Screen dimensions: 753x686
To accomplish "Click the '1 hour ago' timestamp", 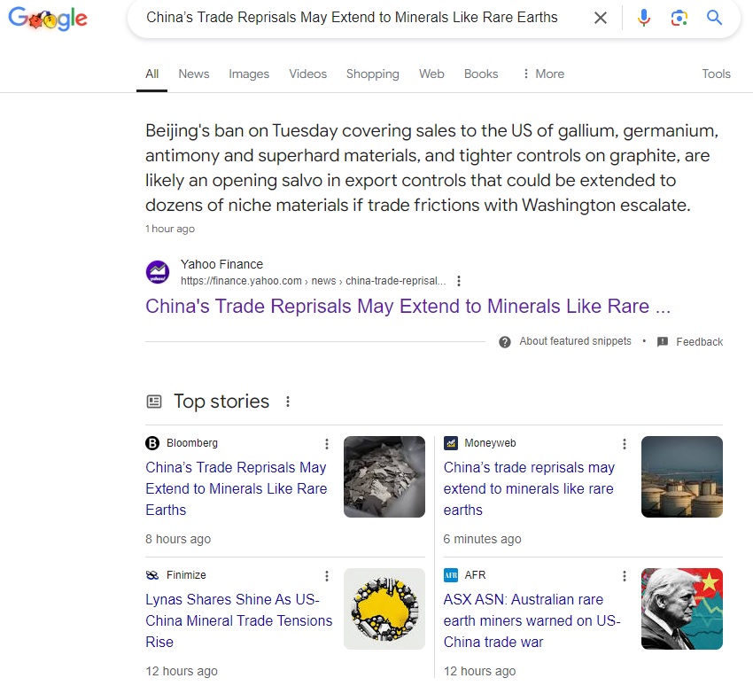I will pyautogui.click(x=170, y=229).
